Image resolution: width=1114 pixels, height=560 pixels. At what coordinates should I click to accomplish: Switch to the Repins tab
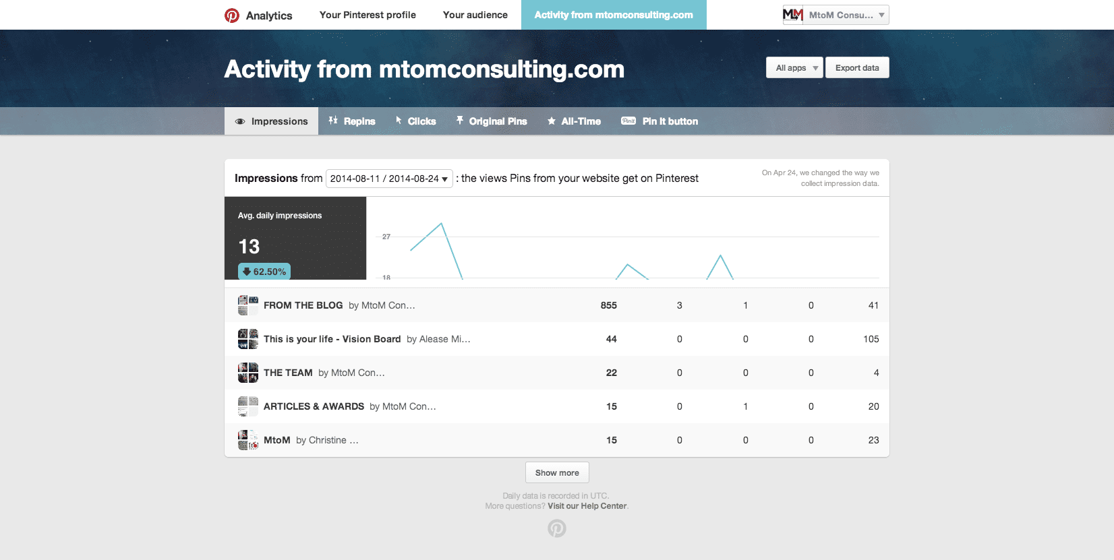point(352,121)
